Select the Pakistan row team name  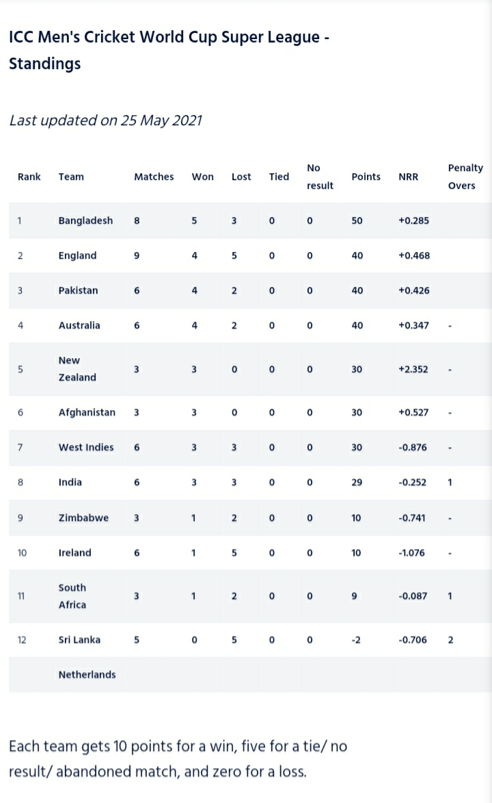(78, 290)
